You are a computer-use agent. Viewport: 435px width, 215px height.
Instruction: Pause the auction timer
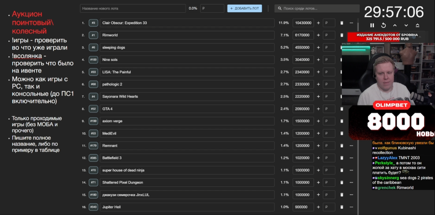point(372,25)
